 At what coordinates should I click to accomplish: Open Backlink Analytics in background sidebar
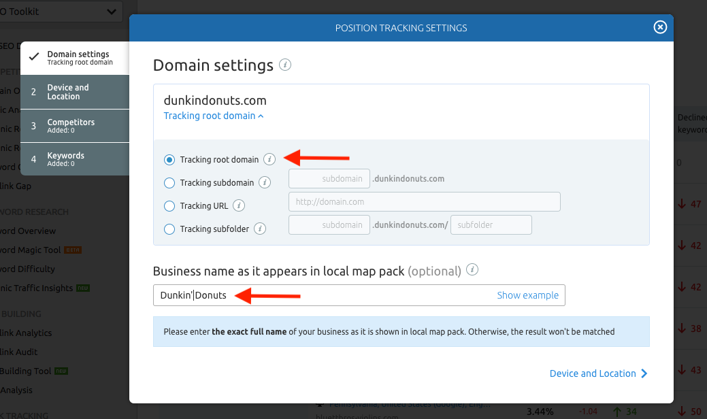26,333
